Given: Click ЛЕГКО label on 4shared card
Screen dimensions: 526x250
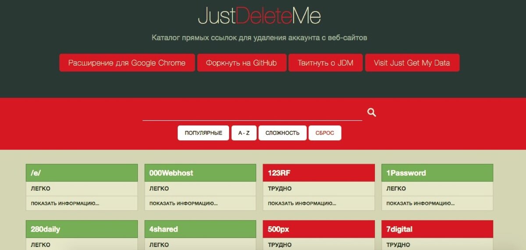Looking at the screenshot, I should point(159,245).
